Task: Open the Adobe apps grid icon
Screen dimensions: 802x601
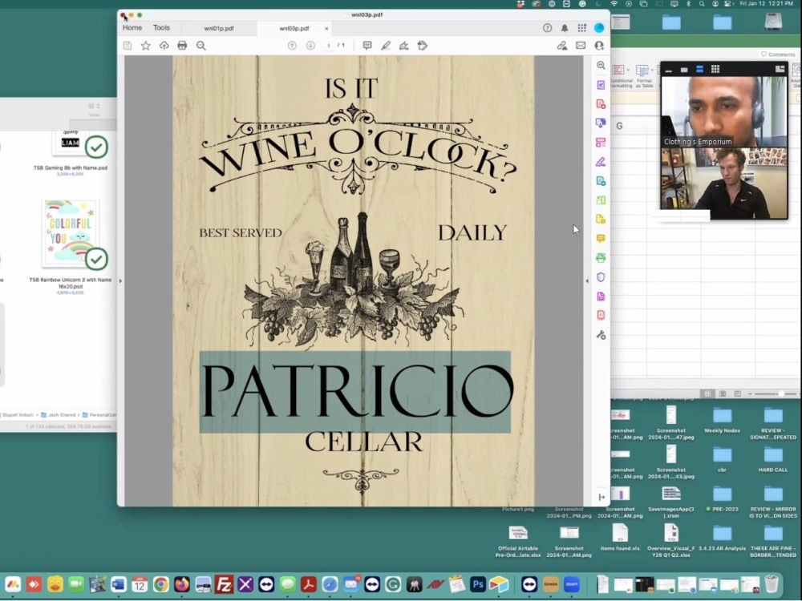Action: [x=582, y=27]
